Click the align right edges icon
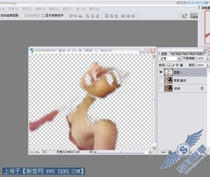The image size is (210, 177). pyautogui.click(x=97, y=16)
